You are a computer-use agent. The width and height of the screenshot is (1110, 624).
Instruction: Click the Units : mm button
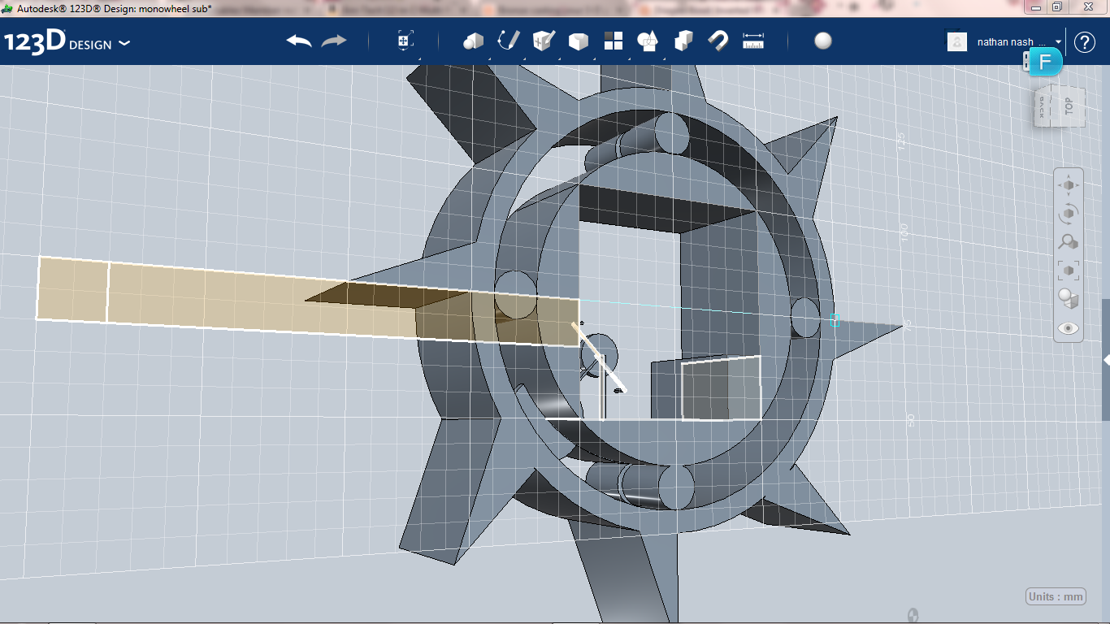point(1056,596)
